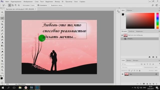Click the Выделение и маска button

[x=57, y=5]
